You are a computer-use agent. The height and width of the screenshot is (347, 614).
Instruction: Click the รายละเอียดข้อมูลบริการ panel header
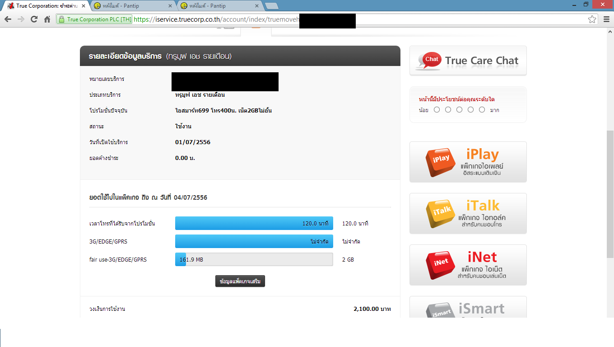(240, 56)
